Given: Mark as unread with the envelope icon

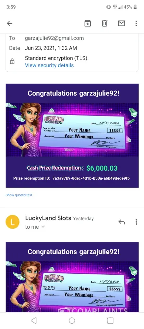Looking at the screenshot, I should click(x=121, y=23).
